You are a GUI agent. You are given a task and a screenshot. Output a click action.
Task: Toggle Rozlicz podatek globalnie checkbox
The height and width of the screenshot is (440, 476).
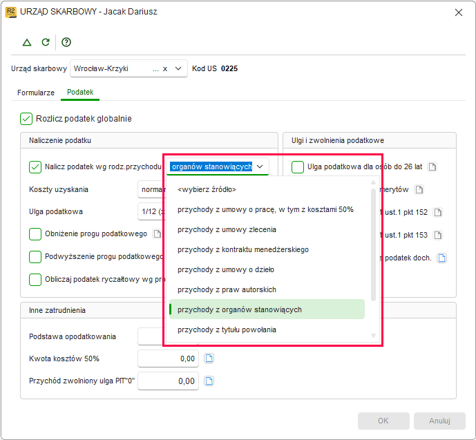pos(26,119)
